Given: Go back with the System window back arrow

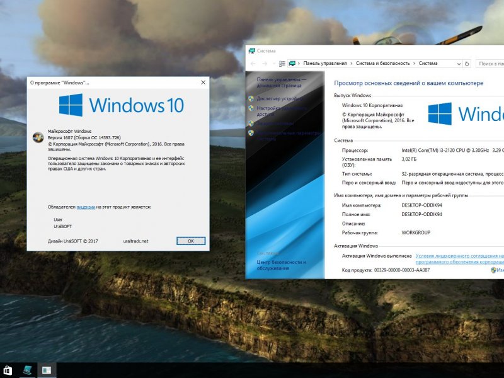Looking at the screenshot, I should coord(253,64).
